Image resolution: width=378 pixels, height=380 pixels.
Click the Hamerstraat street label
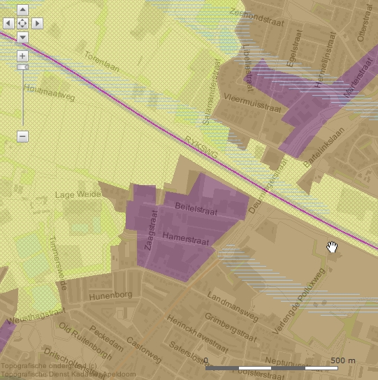(186, 239)
